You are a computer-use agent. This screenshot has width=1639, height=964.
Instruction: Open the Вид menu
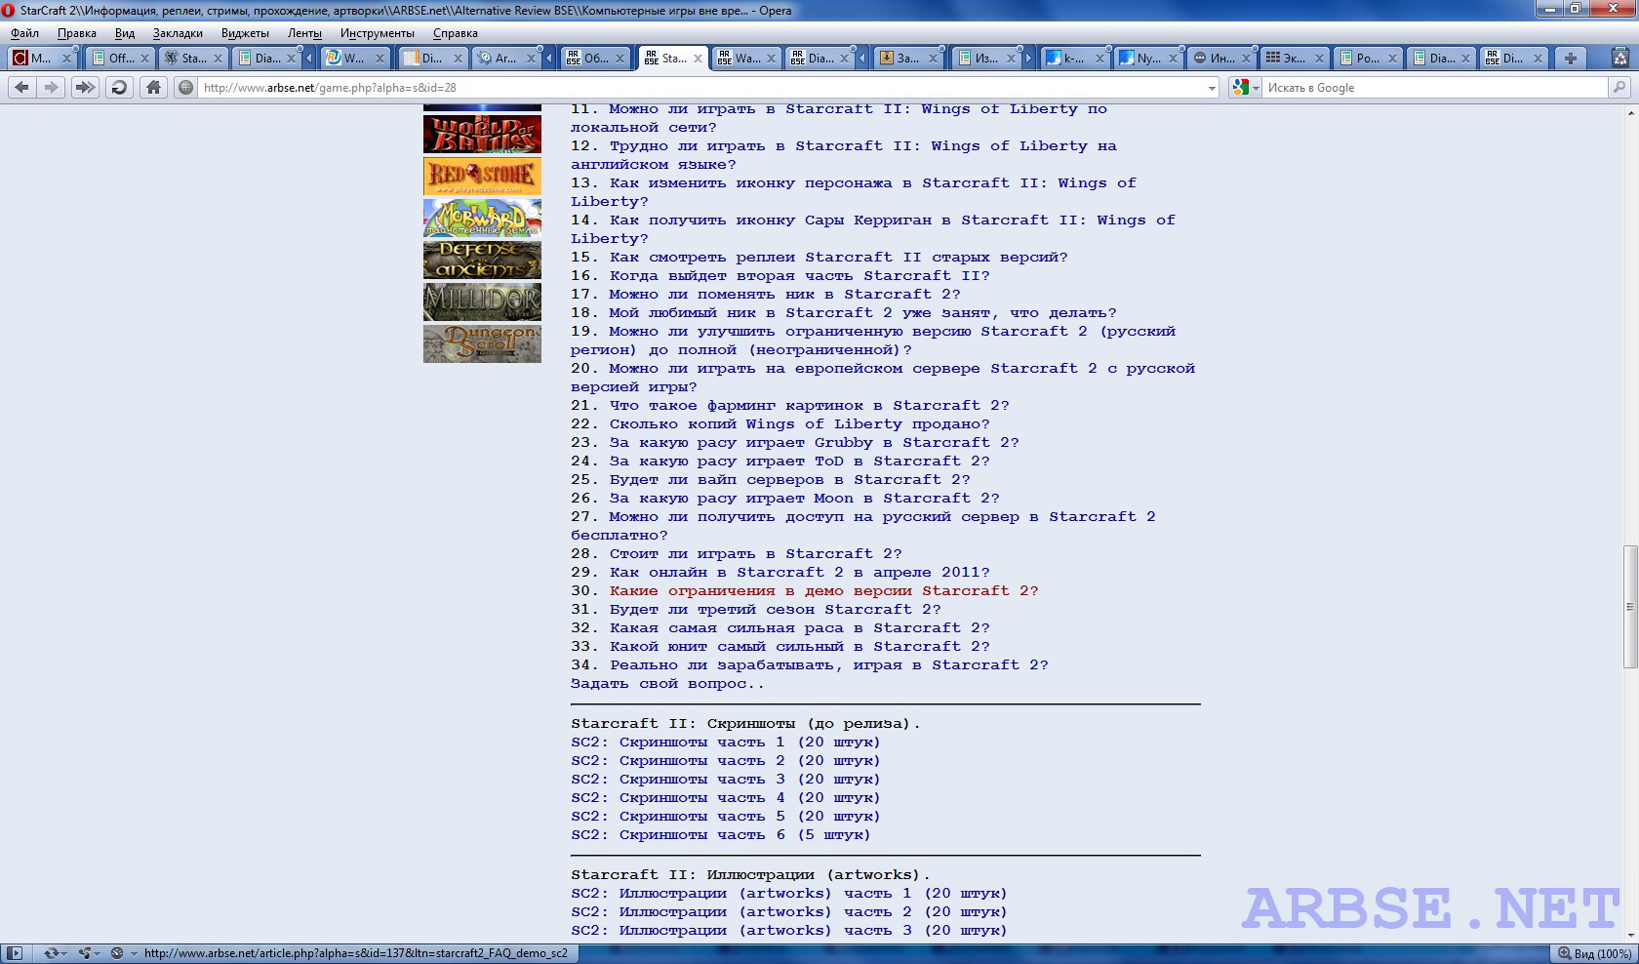125,33
